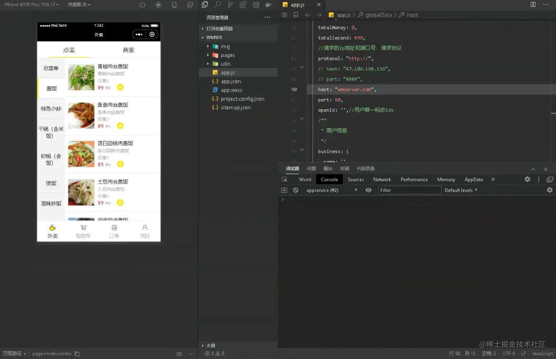This screenshot has width=556, height=359.
Task: Click the capsule close circle in mini program
Action: point(152,35)
